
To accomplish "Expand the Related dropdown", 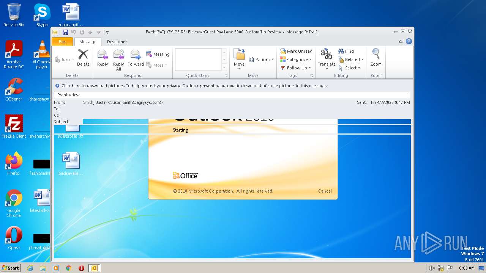I will click(x=351, y=60).
